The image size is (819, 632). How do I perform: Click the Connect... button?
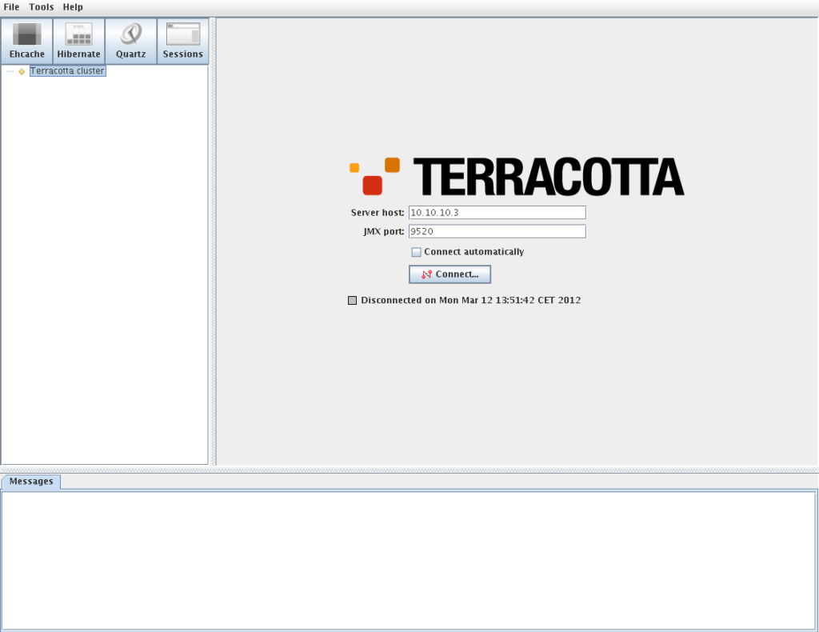[449, 274]
